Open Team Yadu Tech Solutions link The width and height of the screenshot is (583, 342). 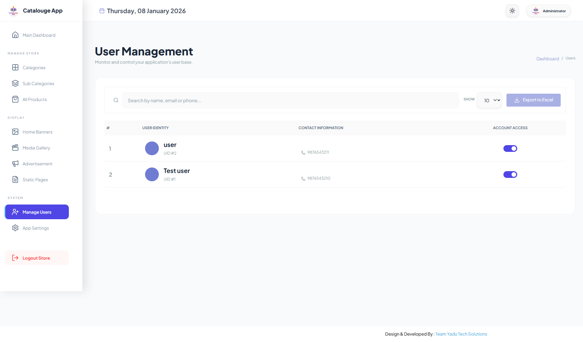pyautogui.click(x=461, y=334)
